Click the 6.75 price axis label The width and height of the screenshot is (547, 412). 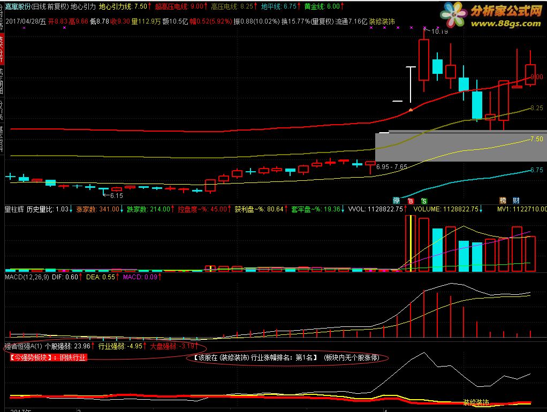coord(536,170)
